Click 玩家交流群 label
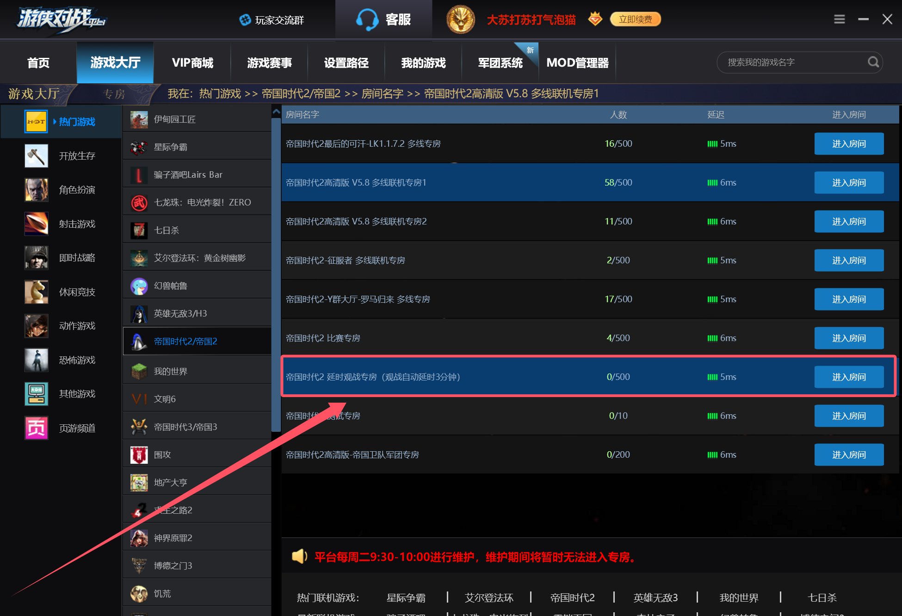The image size is (902, 616). 279,20
